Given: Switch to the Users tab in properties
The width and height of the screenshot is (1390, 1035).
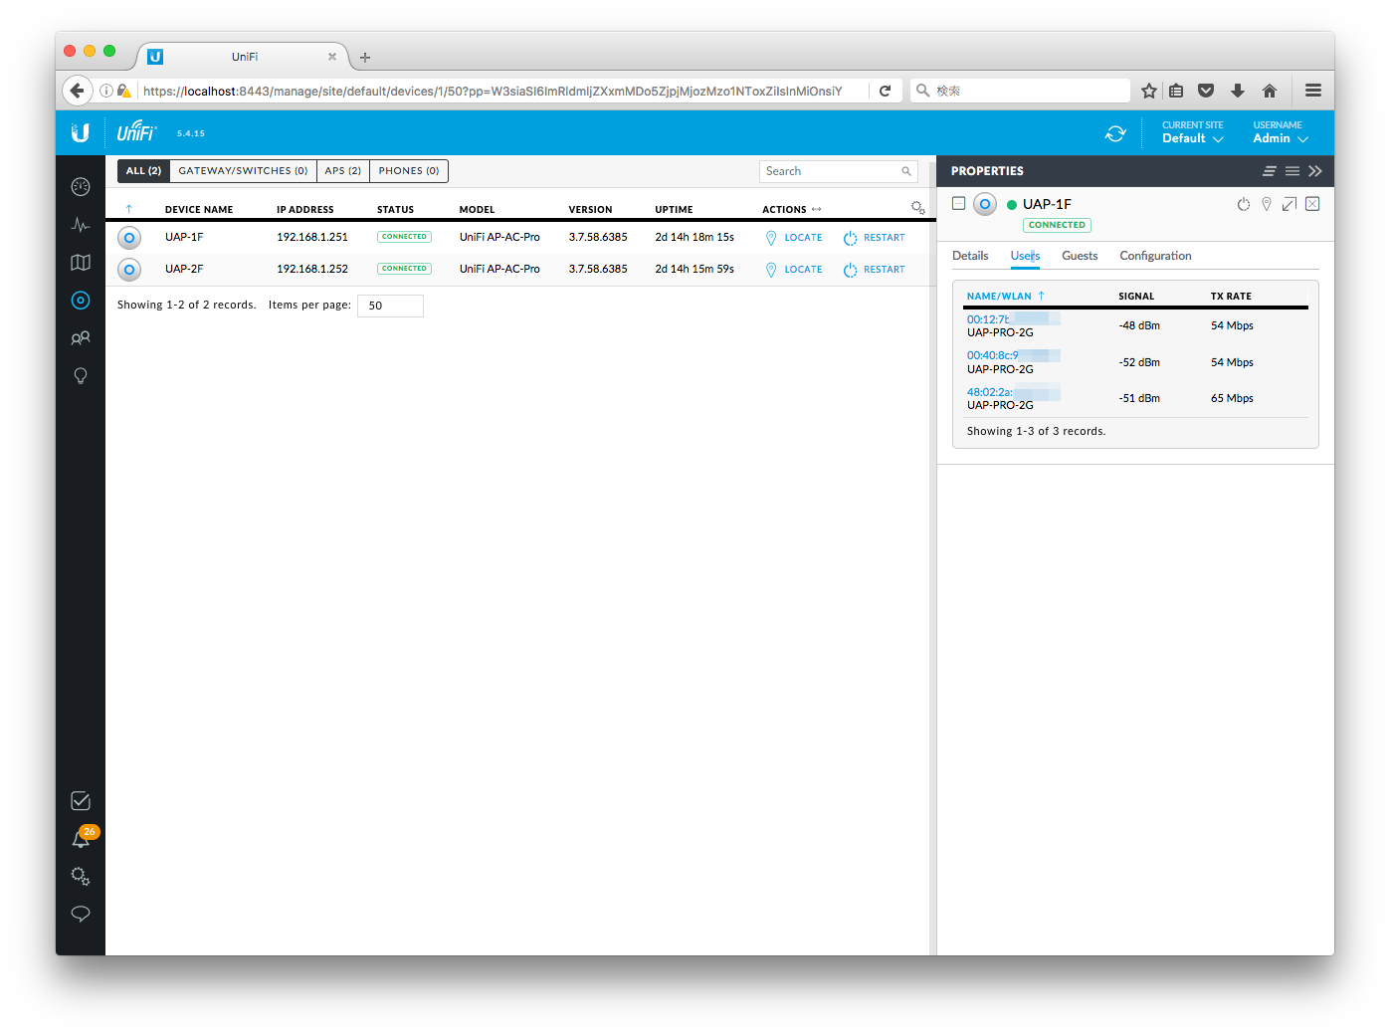Looking at the screenshot, I should pyautogui.click(x=1025, y=256).
